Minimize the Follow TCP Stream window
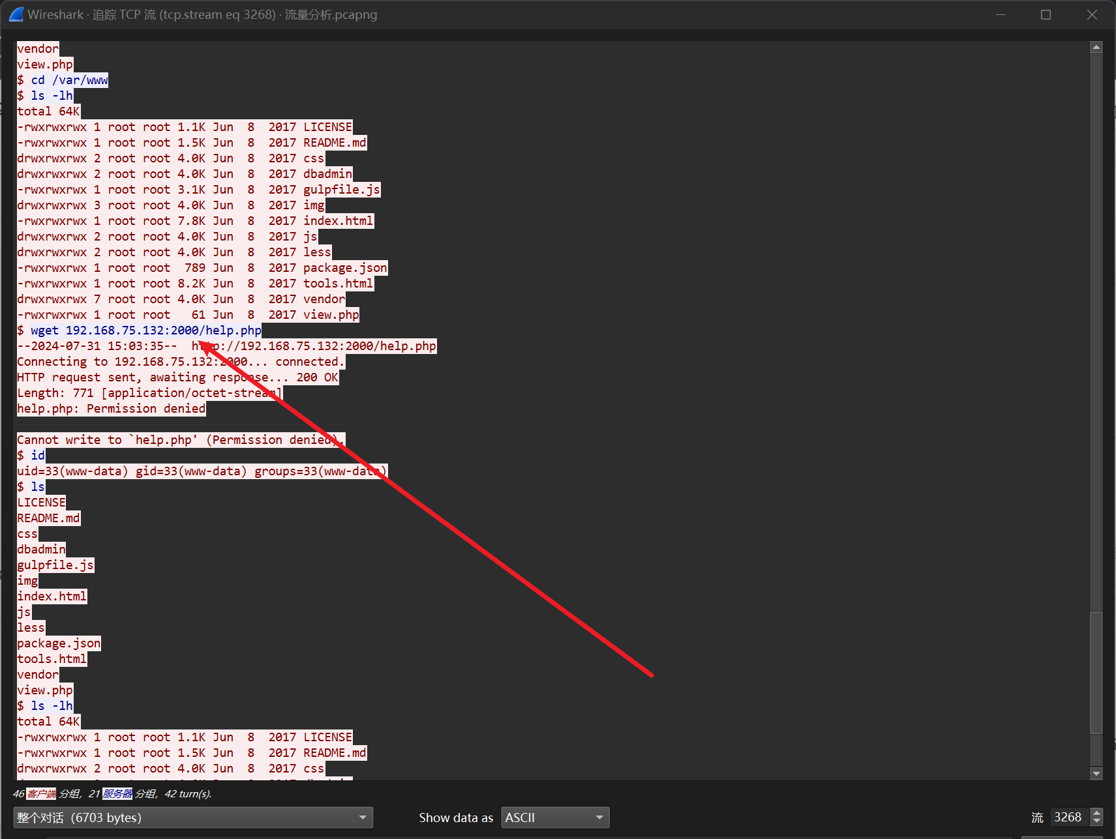This screenshot has width=1116, height=839. (1001, 14)
